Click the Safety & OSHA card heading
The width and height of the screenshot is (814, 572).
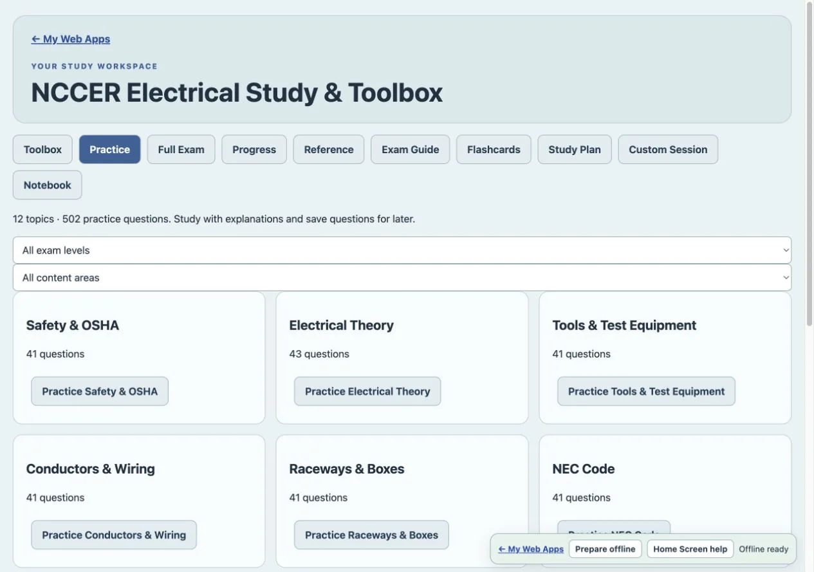pyautogui.click(x=73, y=325)
